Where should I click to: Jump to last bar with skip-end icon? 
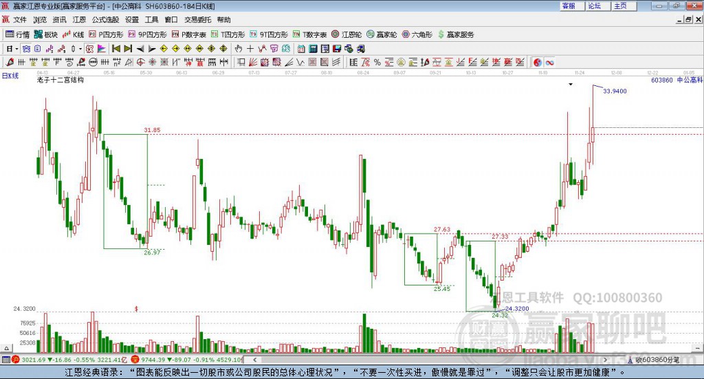pyautogui.click(x=128, y=49)
